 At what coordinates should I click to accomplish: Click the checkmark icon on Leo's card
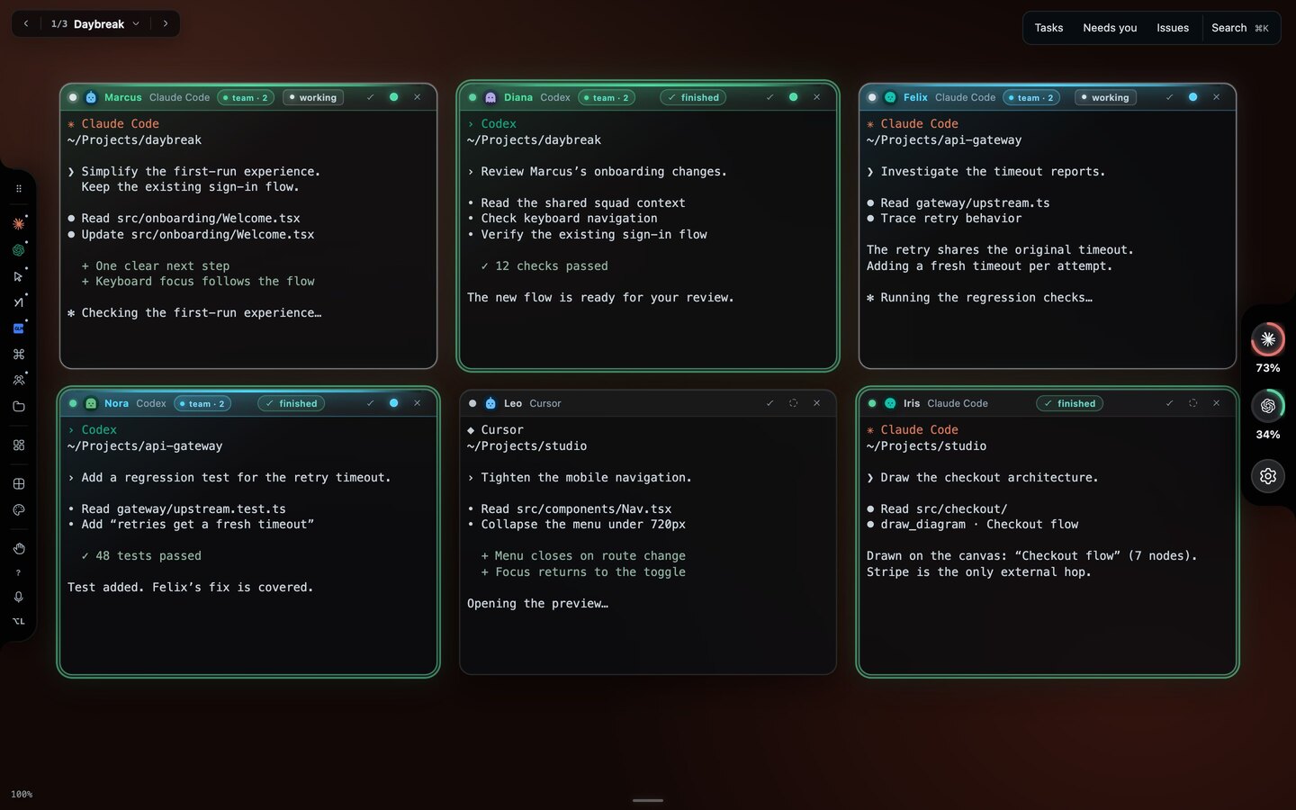click(769, 403)
